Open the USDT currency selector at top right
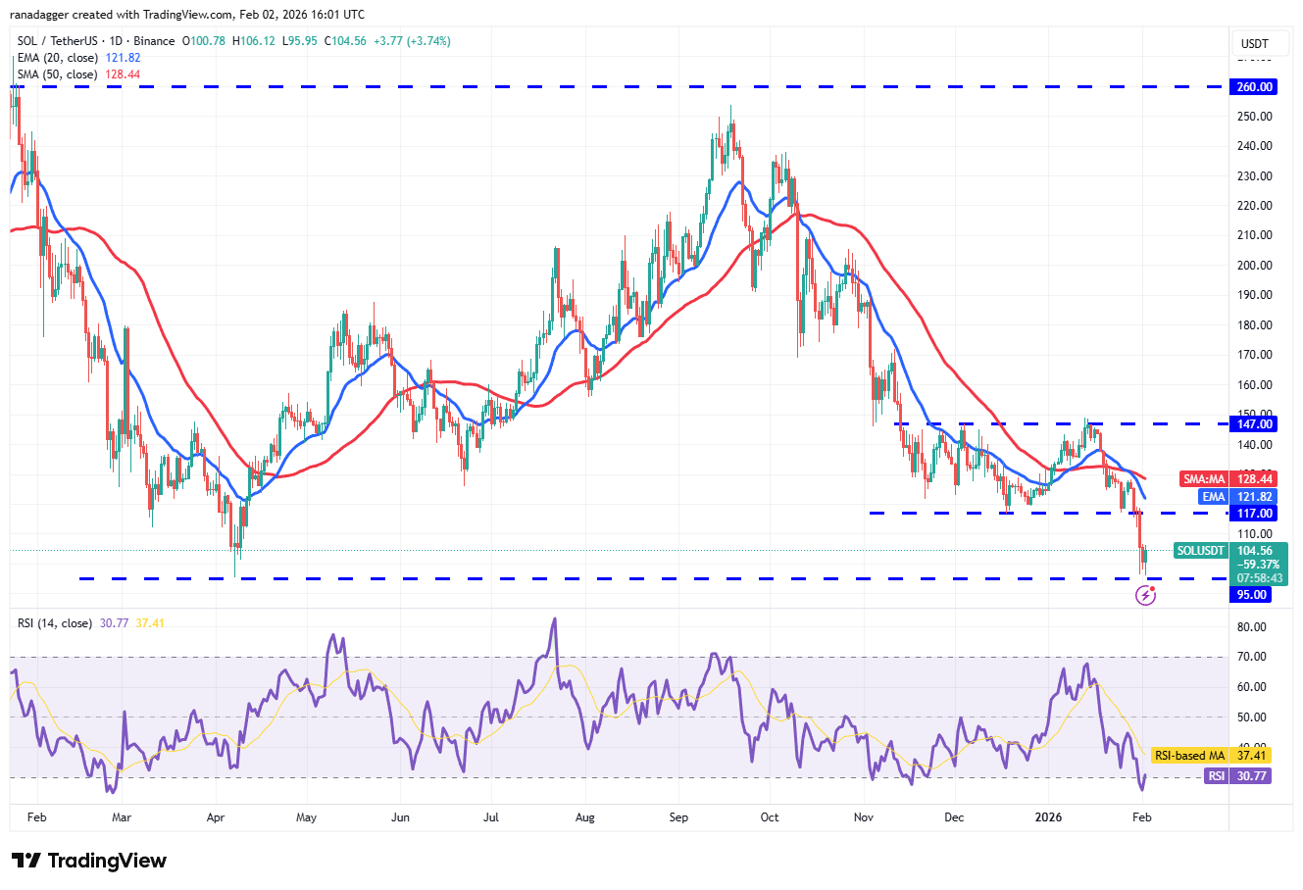 (1259, 43)
